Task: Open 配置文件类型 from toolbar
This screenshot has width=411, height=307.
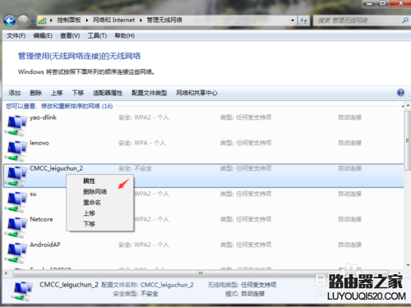Action: coord(149,93)
